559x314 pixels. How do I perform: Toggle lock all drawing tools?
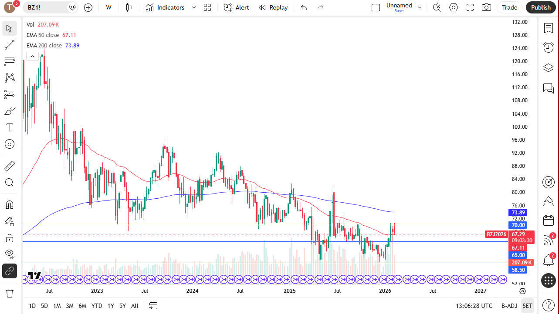[10, 238]
